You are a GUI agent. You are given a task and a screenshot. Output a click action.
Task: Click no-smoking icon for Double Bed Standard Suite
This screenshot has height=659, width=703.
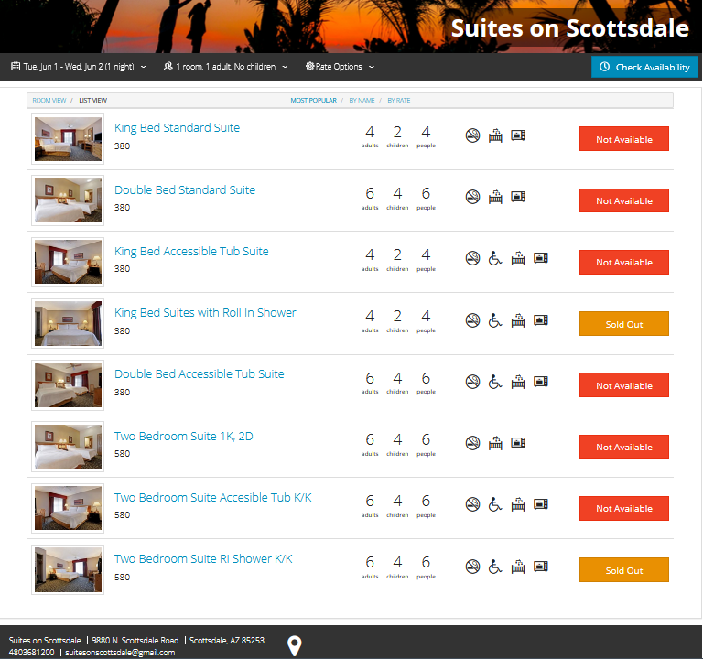472,197
